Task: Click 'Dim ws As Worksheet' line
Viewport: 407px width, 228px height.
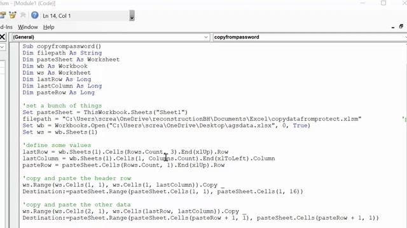Action: point(57,73)
